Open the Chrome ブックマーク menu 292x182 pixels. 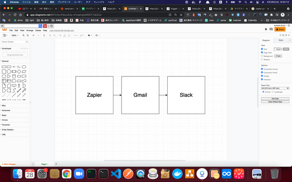(64, 2)
